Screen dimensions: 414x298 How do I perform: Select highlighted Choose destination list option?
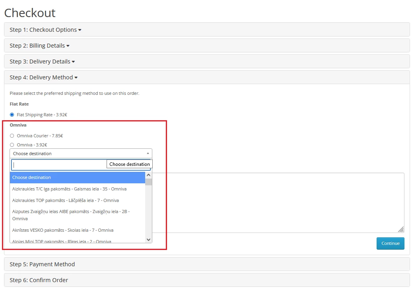pos(78,177)
